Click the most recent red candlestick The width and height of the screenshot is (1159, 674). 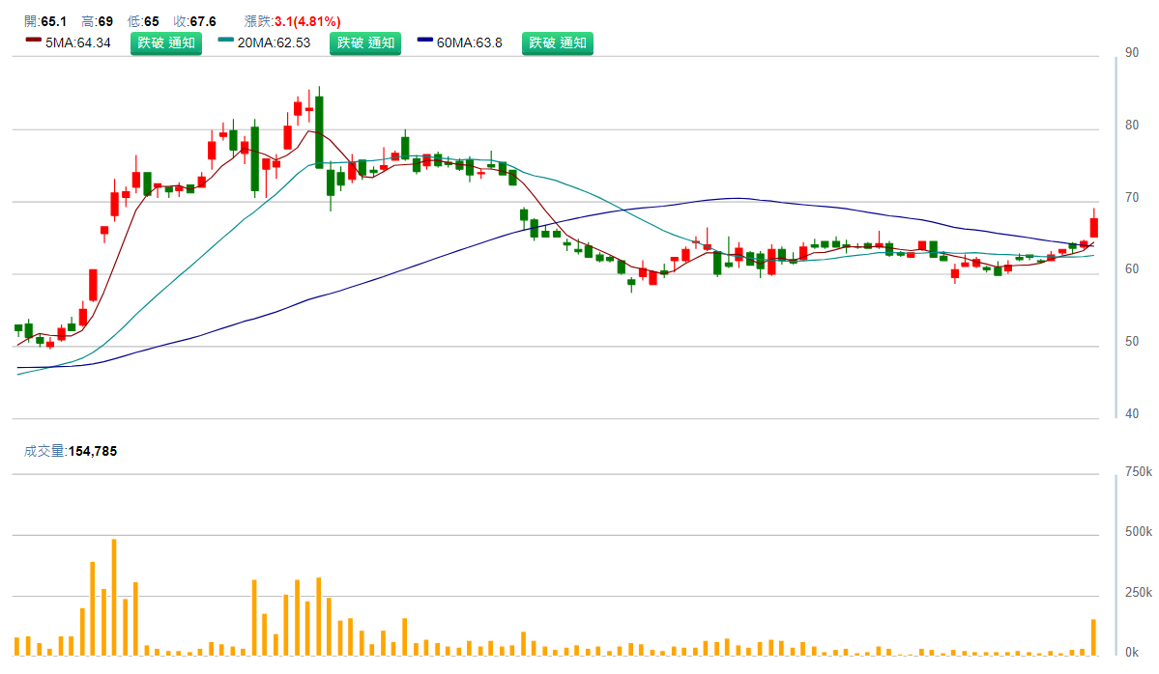click(x=1095, y=229)
